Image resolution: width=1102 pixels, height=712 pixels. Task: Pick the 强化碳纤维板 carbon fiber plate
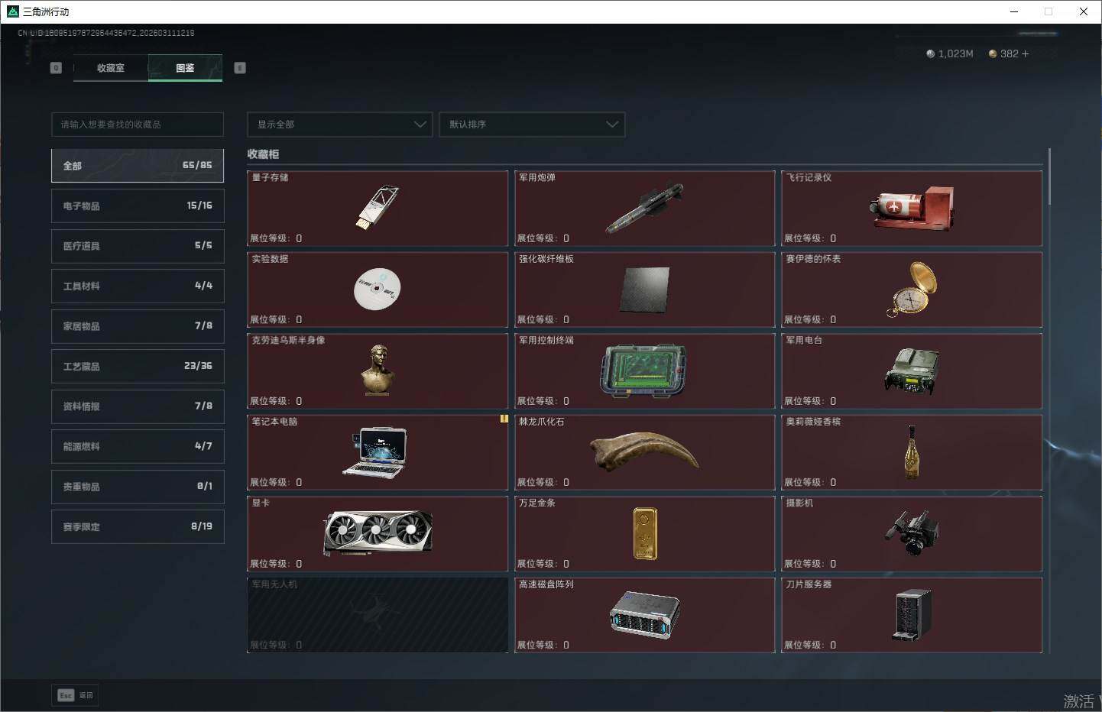tap(645, 290)
